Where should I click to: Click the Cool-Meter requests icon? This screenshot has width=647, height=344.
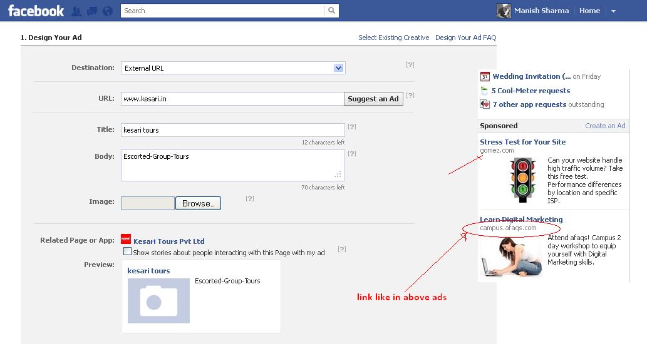point(484,91)
